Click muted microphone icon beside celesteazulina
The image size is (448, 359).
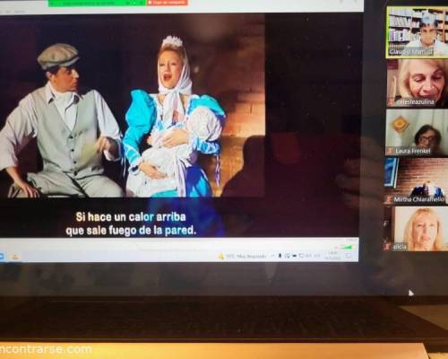[x=391, y=102]
